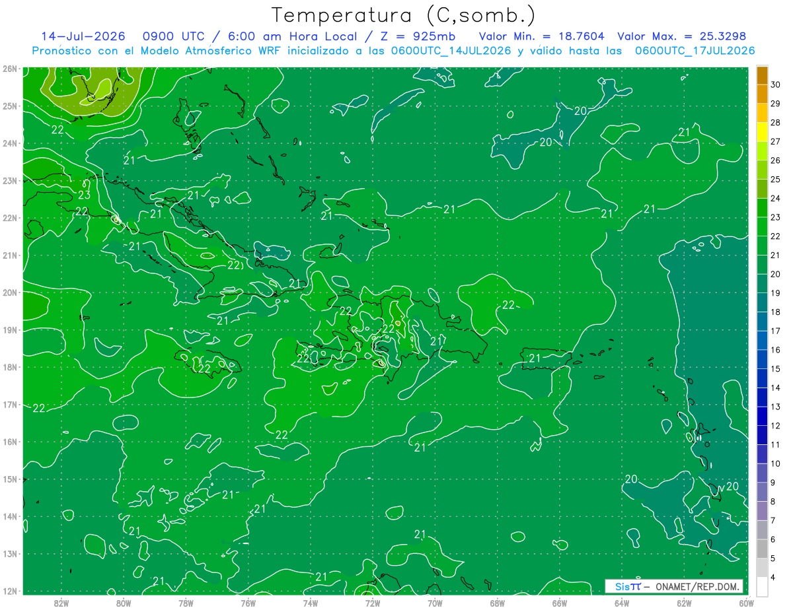
Task: Select the '66W' longitude axis label
Action: pyautogui.click(x=559, y=602)
